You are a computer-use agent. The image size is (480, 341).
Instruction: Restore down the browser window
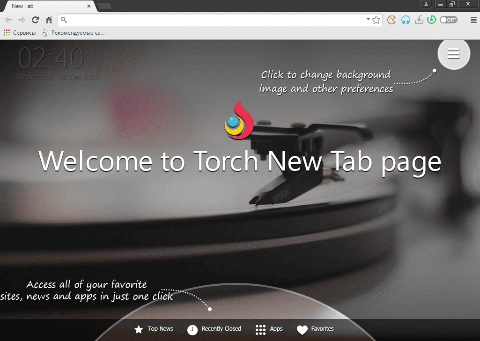(452, 4)
